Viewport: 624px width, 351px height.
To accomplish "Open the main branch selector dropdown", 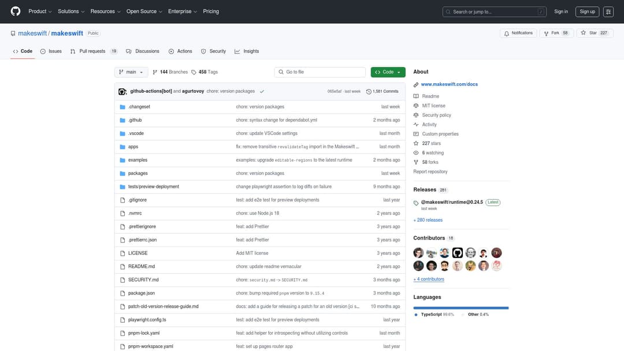I will click(x=131, y=72).
